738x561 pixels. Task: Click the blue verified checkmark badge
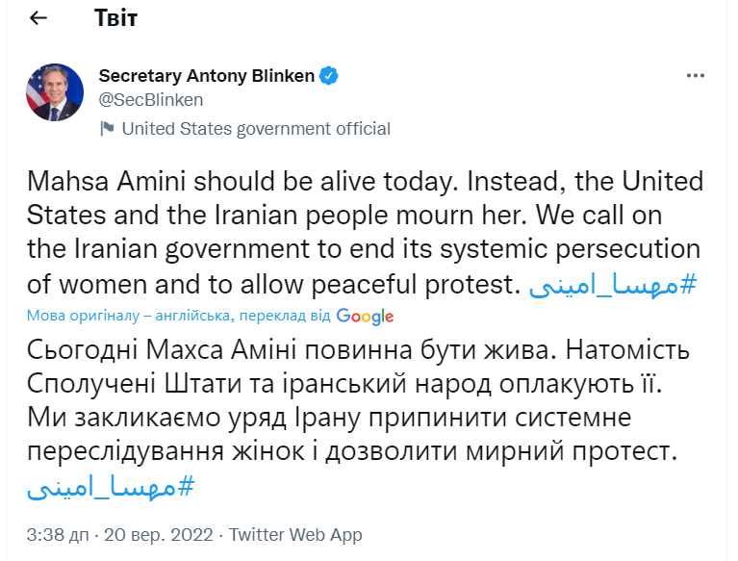click(x=328, y=76)
